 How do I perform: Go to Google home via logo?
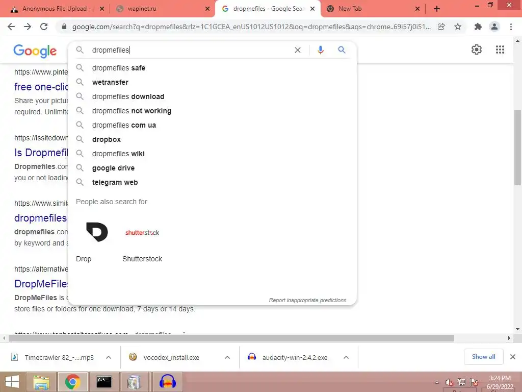coord(35,51)
